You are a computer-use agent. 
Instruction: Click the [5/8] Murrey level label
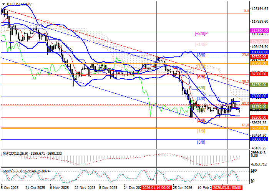tap(201, 88)
